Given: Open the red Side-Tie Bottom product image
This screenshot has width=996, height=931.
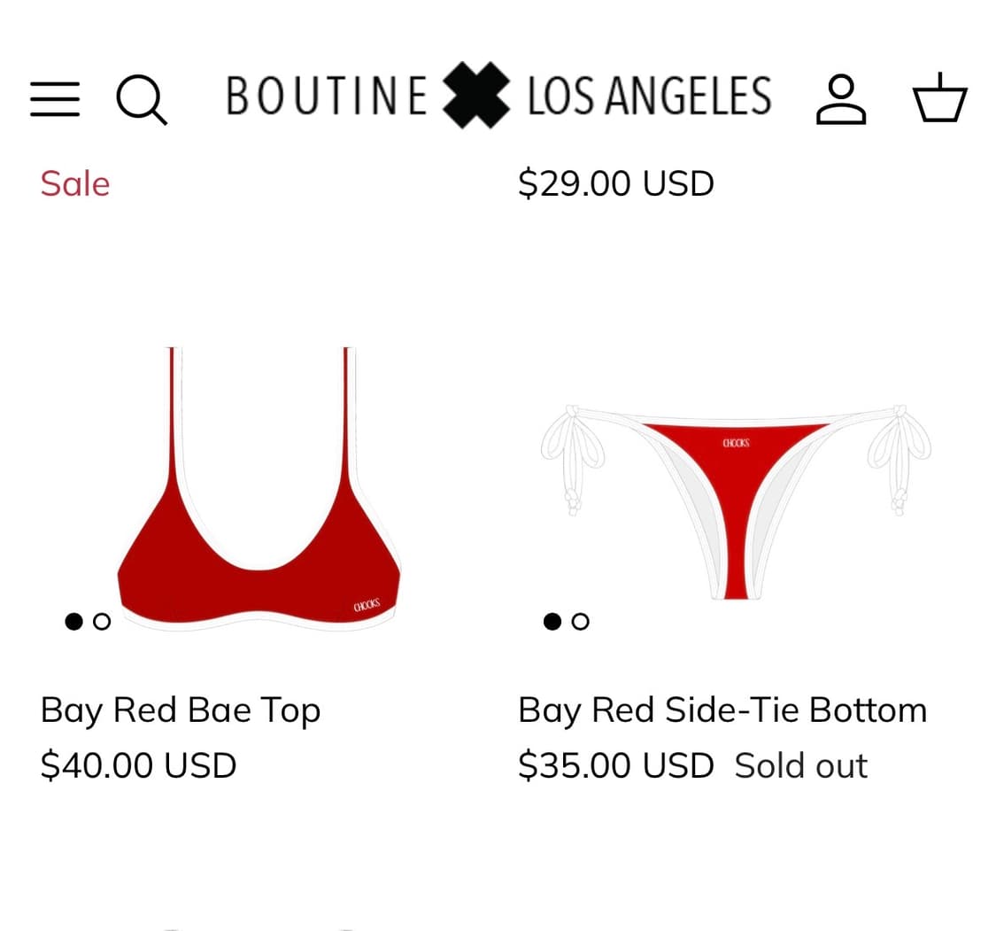Looking at the screenshot, I should click(735, 496).
